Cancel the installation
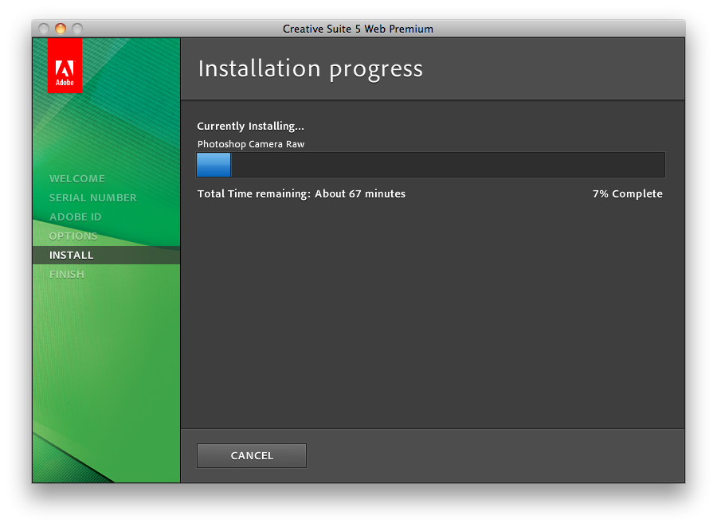This screenshot has height=527, width=717. click(x=252, y=455)
